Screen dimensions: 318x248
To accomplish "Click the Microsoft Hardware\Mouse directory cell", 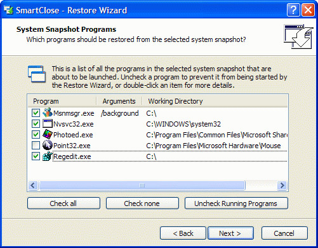I will pos(213,146).
